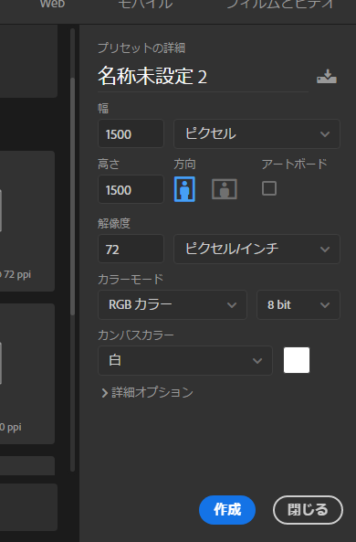Enable the アートボード checkbox
Image resolution: width=356 pixels, height=542 pixels.
coord(269,188)
